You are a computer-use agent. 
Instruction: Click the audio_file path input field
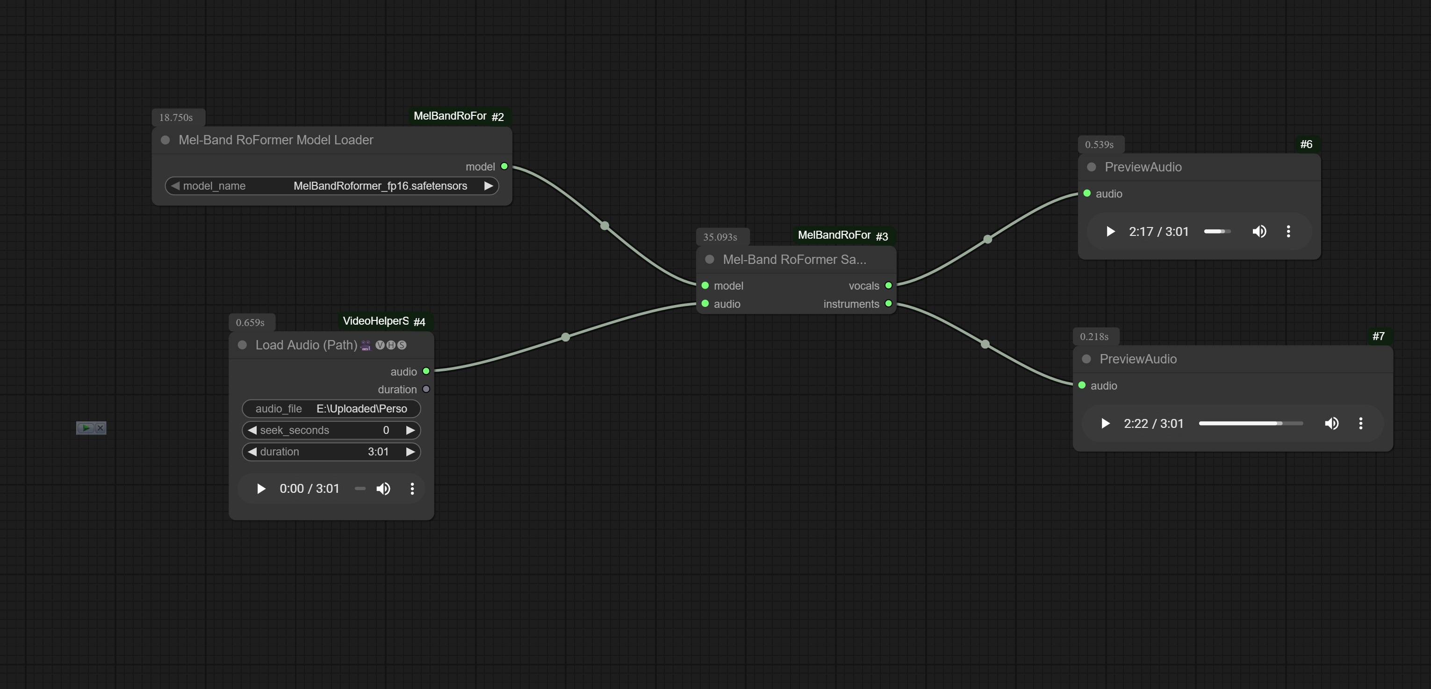pos(331,409)
